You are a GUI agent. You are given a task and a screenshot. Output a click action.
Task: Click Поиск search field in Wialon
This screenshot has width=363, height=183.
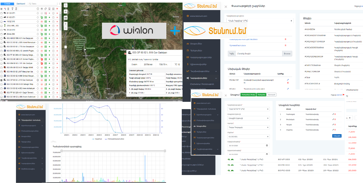43,4
